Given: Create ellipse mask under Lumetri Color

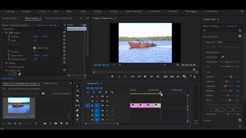Looking at the screenshot, I should 10,74.
